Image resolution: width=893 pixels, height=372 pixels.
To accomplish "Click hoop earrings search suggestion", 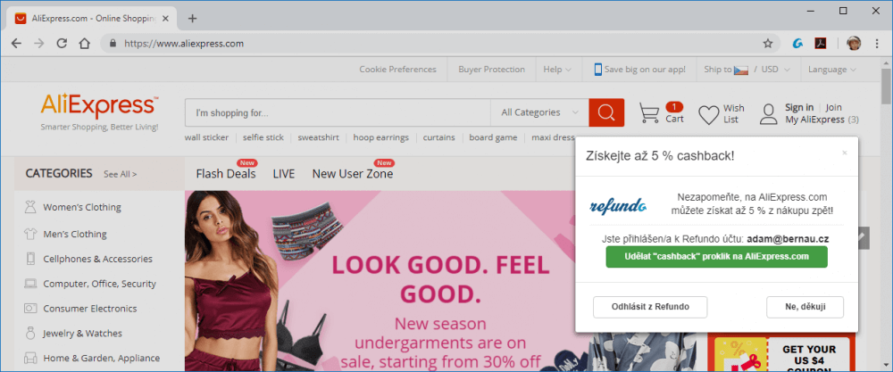I will click(381, 137).
